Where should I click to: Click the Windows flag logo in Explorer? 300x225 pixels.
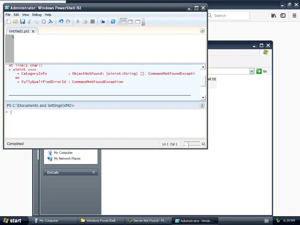(265, 52)
